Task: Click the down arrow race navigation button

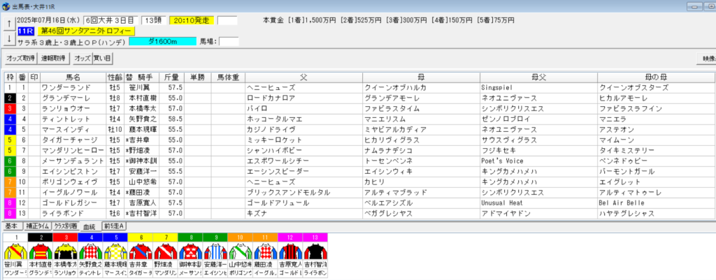Action: pyautogui.click(x=8, y=39)
